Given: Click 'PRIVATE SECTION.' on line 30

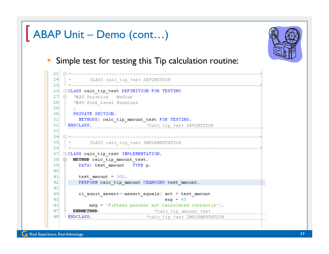Looking at the screenshot, I should pos(94,114).
